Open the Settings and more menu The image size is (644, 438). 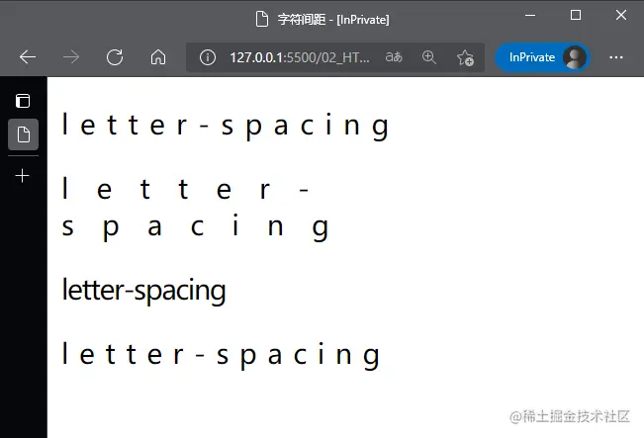616,57
